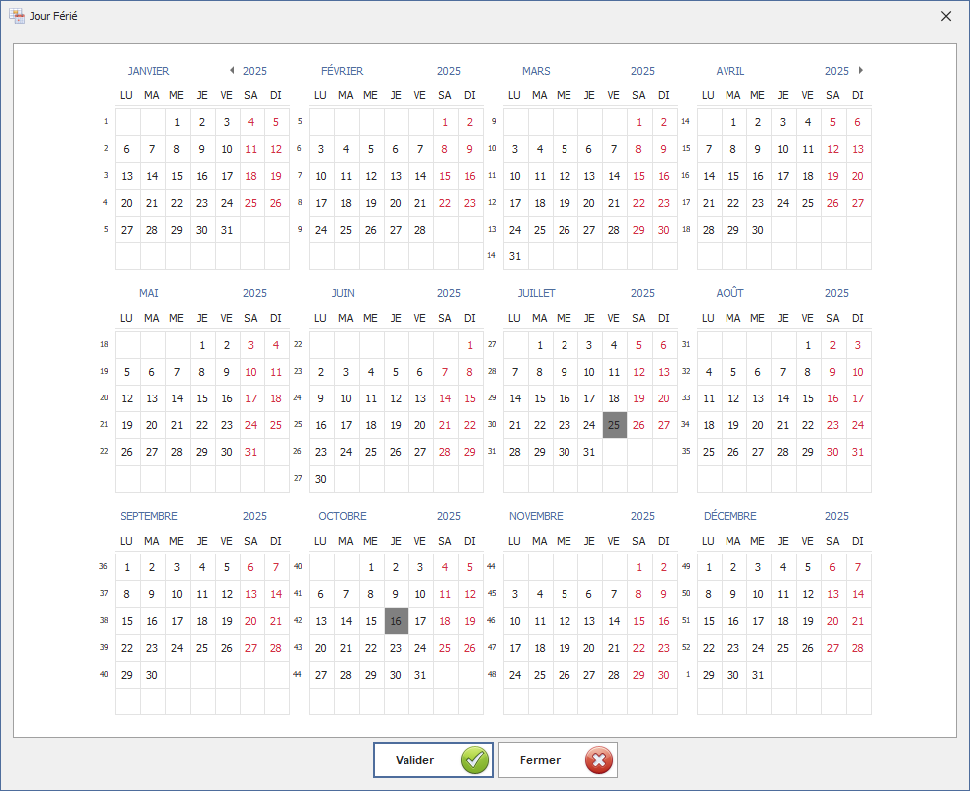Select 21 Avril date cell

tap(709, 203)
